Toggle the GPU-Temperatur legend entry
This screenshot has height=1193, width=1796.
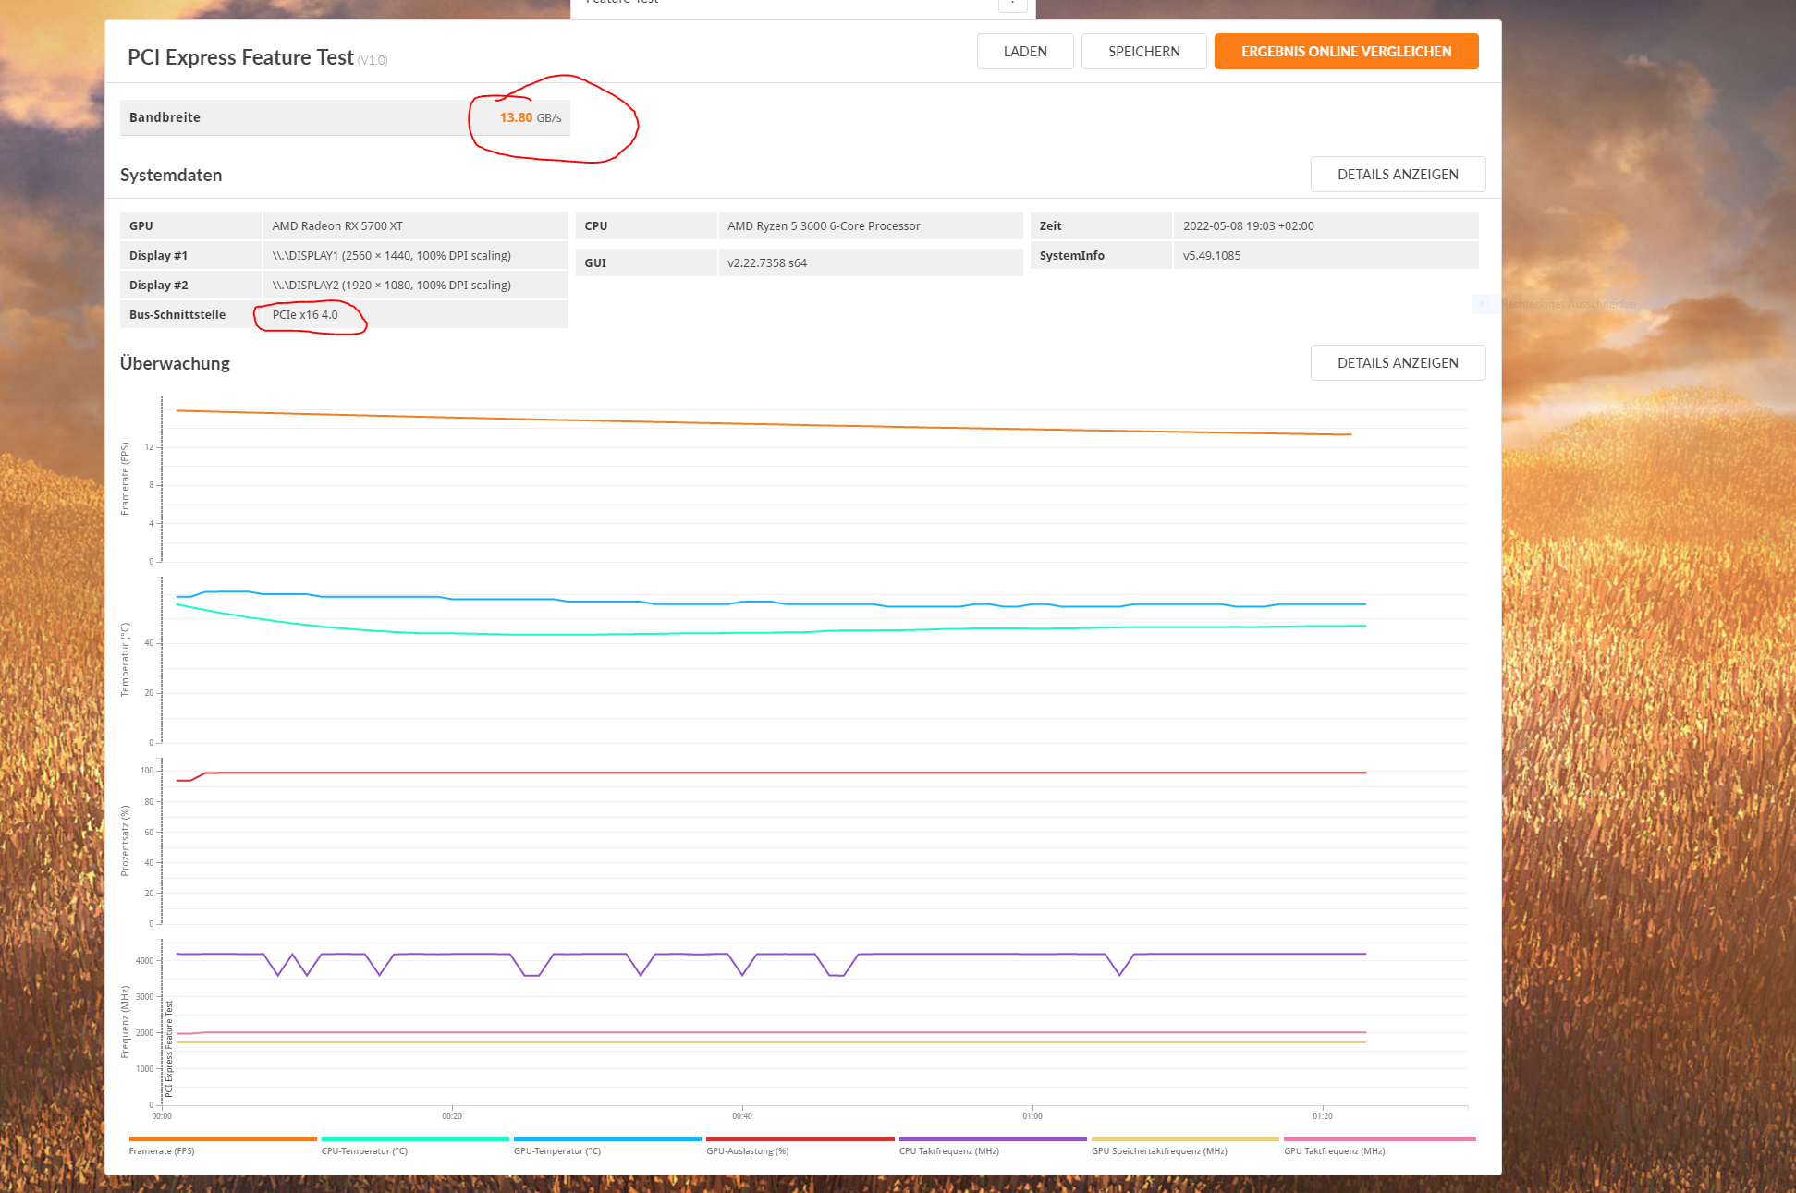pyautogui.click(x=557, y=1151)
